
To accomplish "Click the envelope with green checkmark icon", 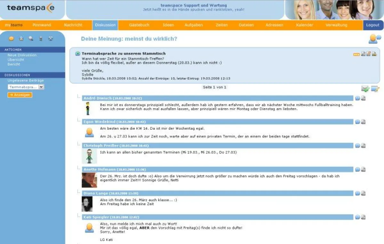I will point(365,89).
